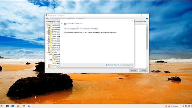
Task: Click the Cliente Telnet folder icon
Action: 51,36
